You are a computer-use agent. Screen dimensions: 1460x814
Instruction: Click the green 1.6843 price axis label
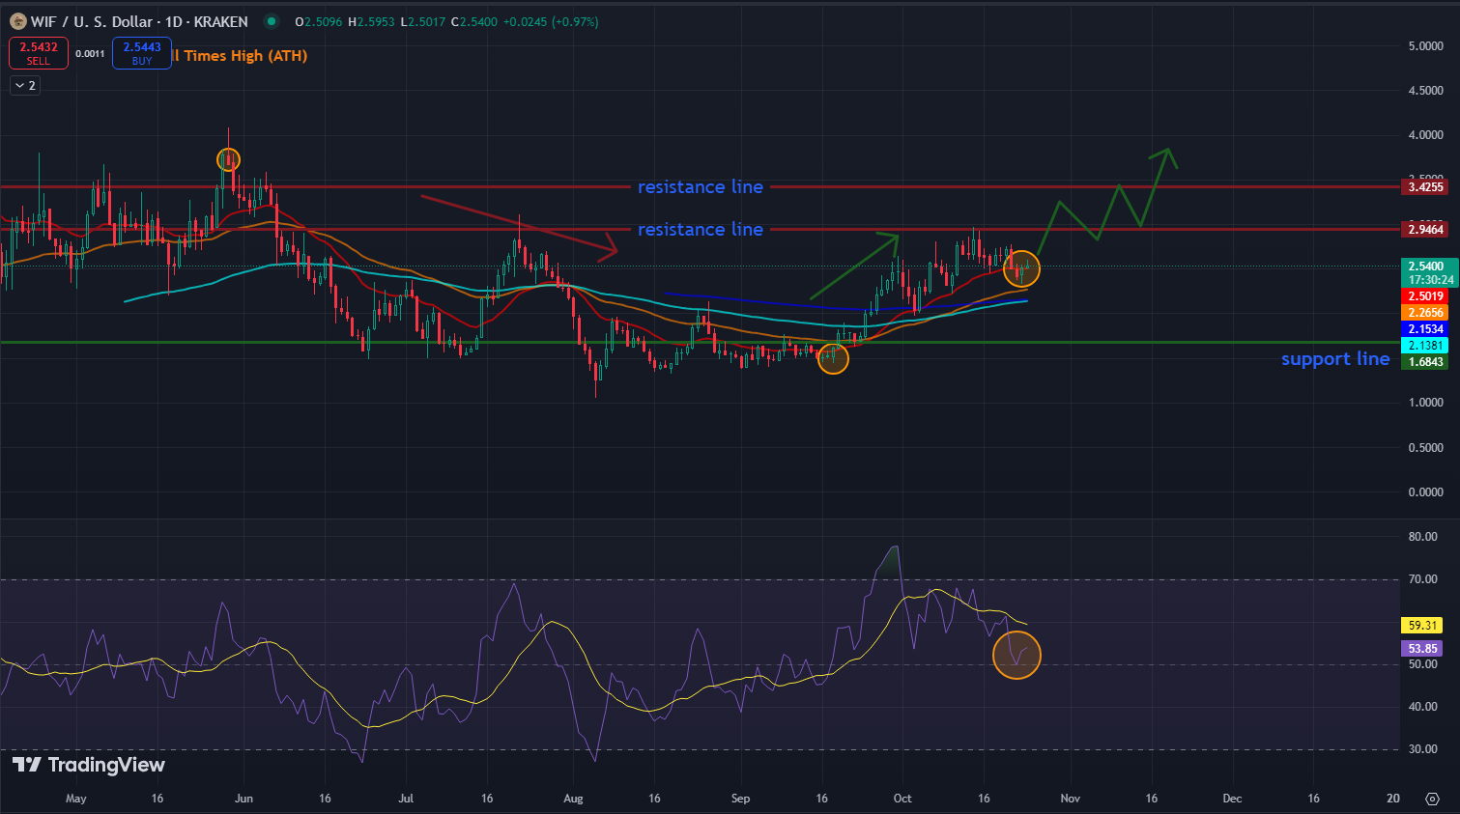tap(1425, 362)
